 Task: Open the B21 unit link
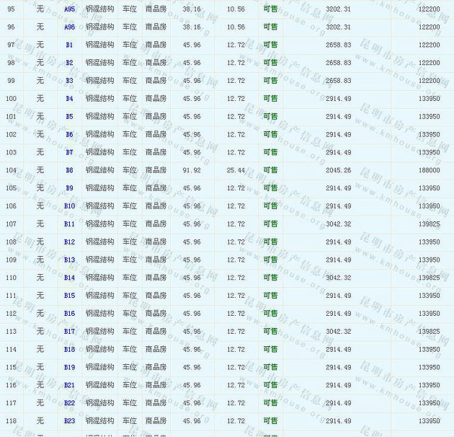click(x=69, y=385)
